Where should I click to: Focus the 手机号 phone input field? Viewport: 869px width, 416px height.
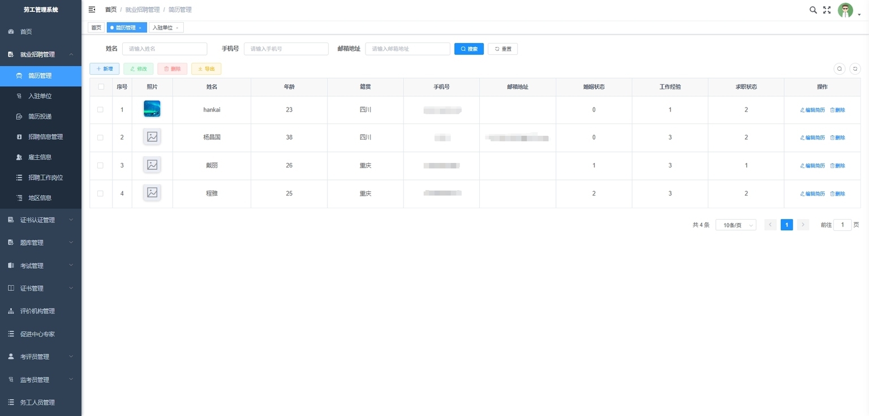pos(286,49)
